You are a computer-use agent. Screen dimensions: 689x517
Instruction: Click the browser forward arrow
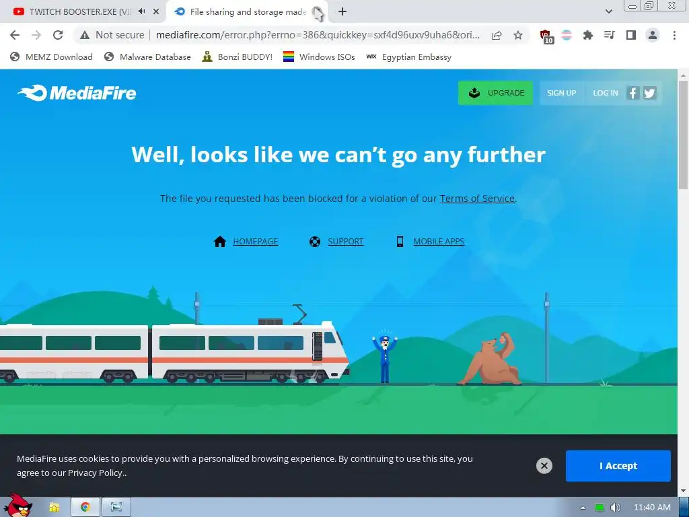coord(36,35)
